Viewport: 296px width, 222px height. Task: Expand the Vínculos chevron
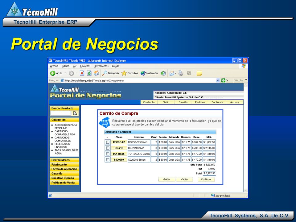(x=246, y=80)
